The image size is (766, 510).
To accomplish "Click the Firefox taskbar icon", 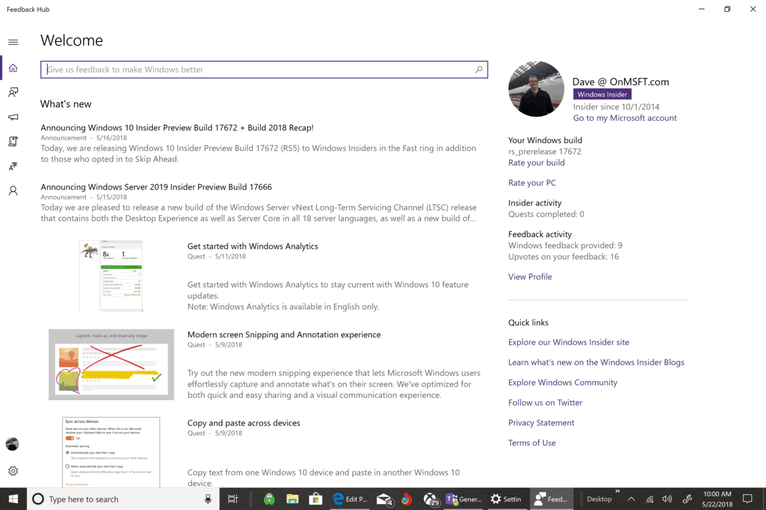I will [406, 499].
